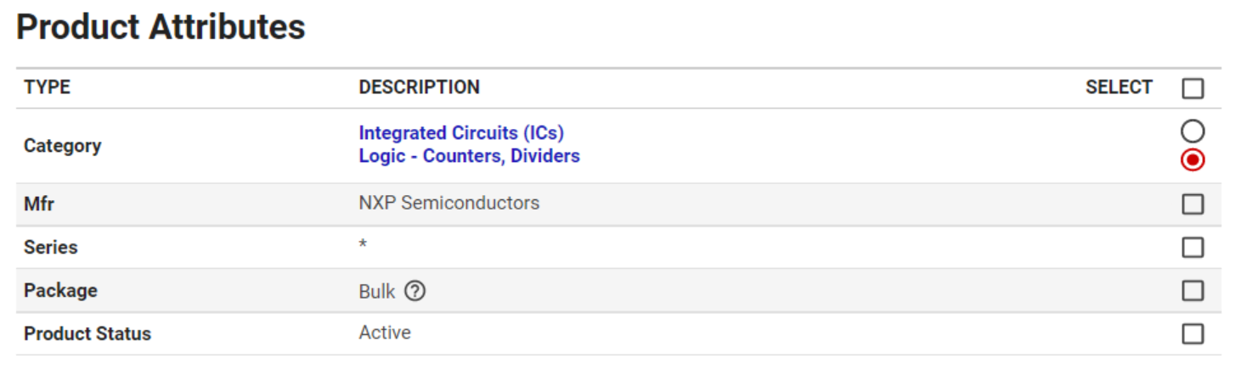Toggle the Product Status row checkbox
This screenshot has width=1253, height=369.
(x=1193, y=333)
